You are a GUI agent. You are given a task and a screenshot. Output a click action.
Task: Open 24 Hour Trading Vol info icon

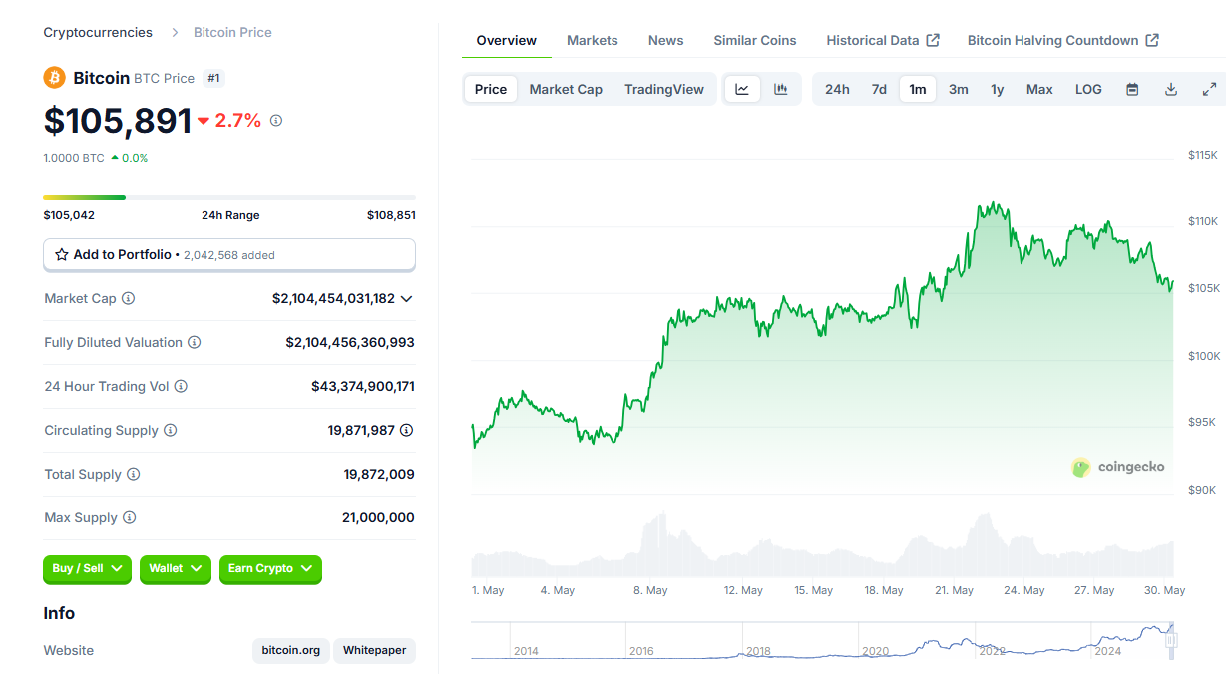pos(181,386)
